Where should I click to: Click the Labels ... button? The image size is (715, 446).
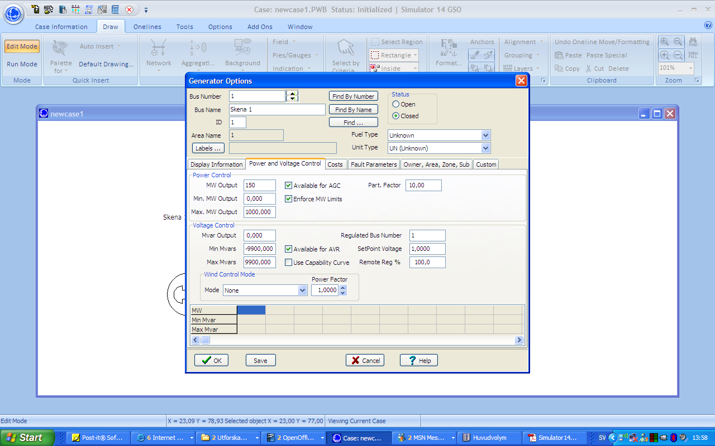pos(208,148)
